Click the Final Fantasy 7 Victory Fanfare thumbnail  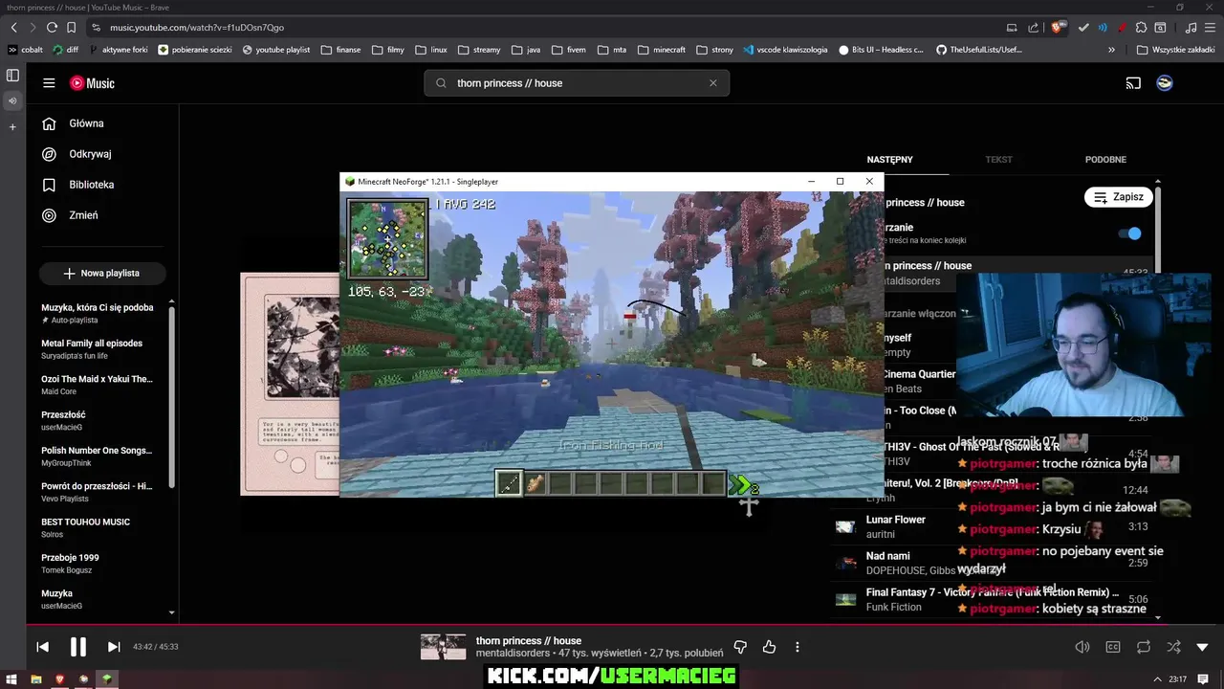click(845, 600)
